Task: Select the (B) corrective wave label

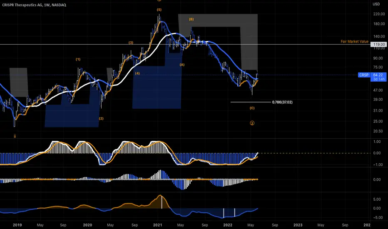Action: pos(191,19)
